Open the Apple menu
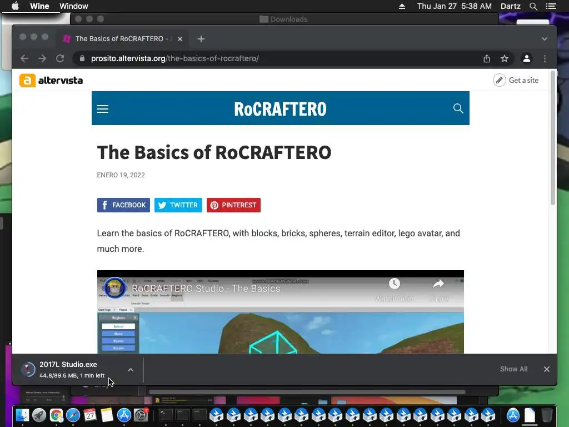 [15, 6]
